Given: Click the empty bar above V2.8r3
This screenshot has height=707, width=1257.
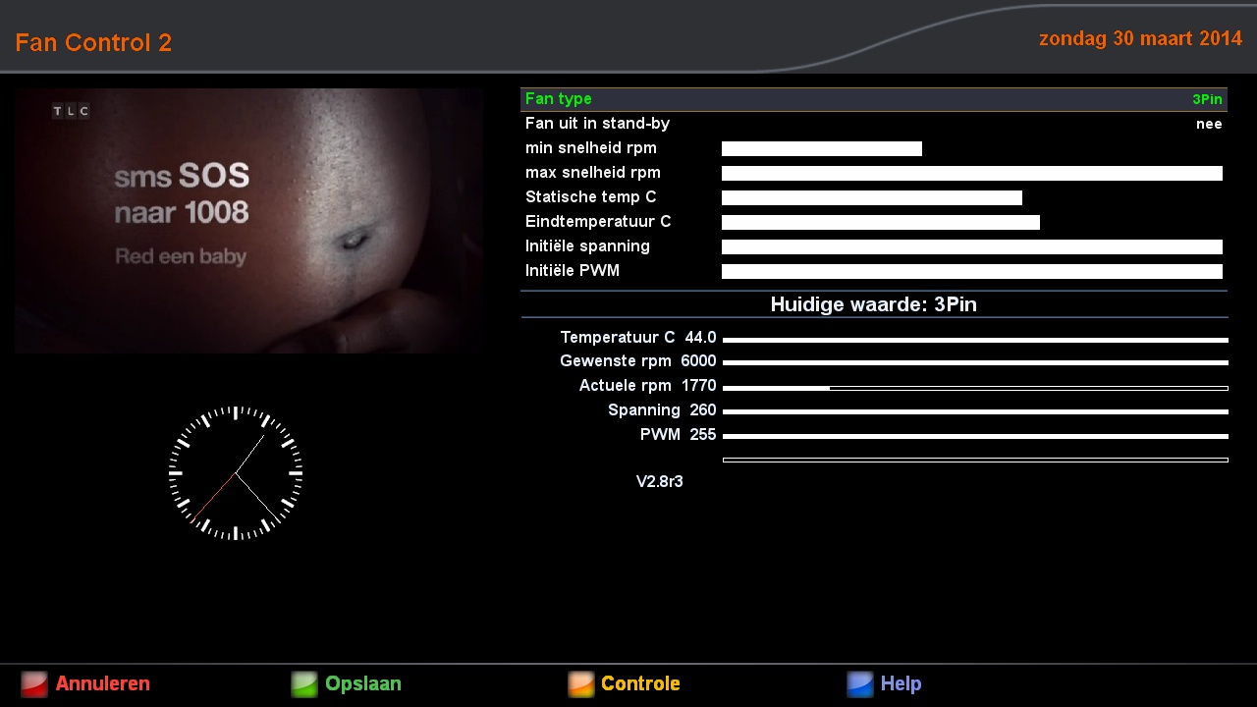Looking at the screenshot, I should 975,460.
